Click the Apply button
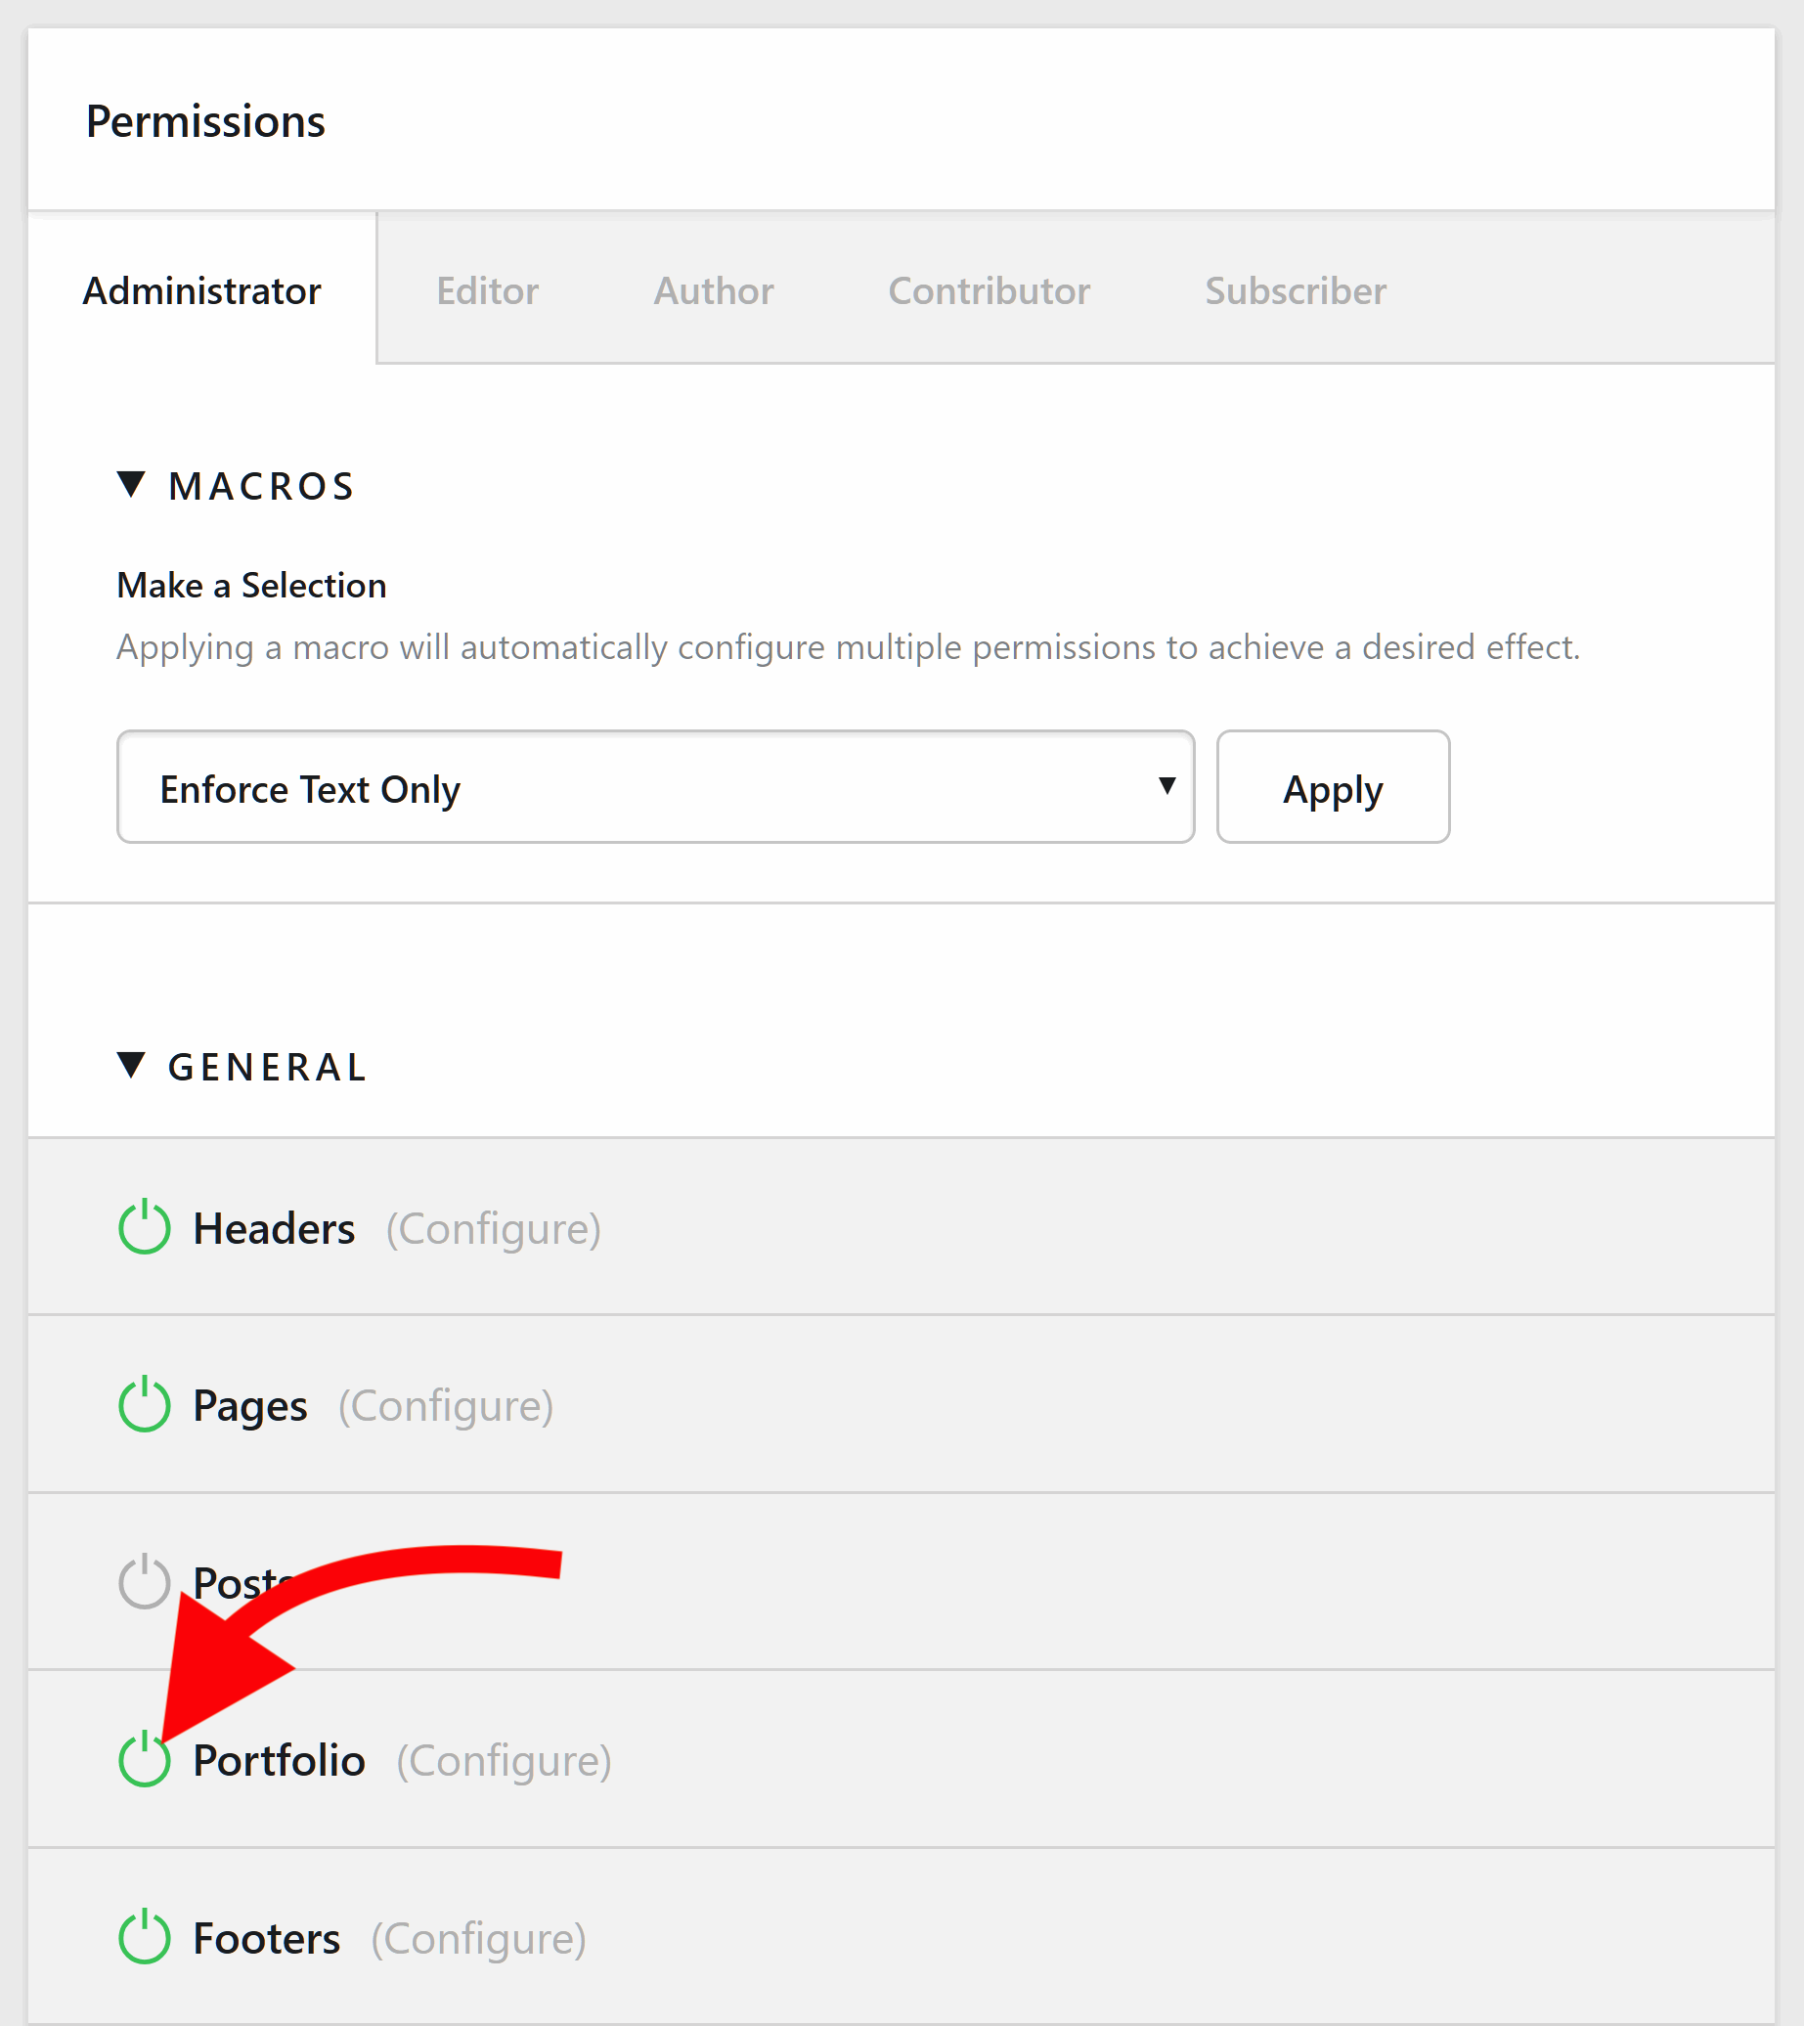The image size is (1804, 2026). tap(1332, 787)
